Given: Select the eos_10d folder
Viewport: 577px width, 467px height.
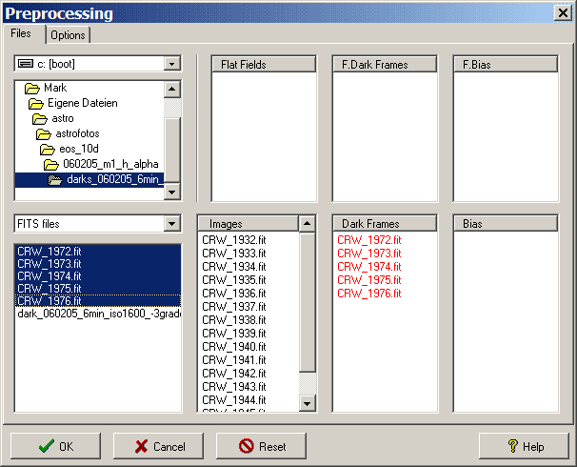Looking at the screenshot, I should click(78, 149).
